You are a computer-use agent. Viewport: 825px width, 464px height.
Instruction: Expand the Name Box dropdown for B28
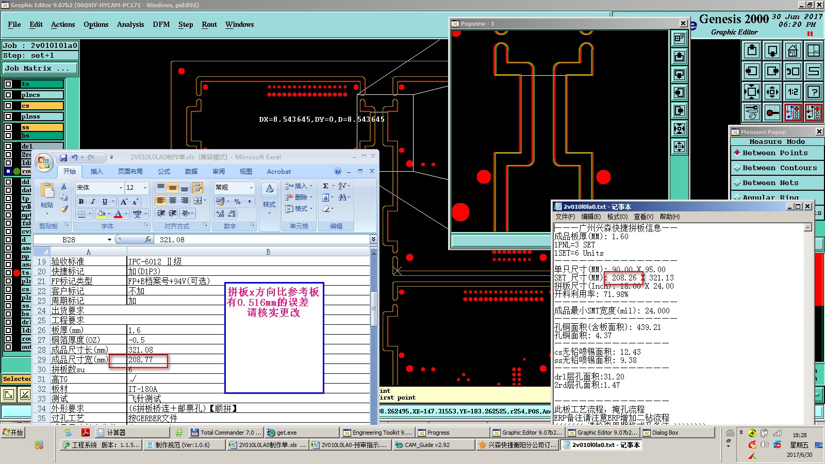(x=109, y=240)
